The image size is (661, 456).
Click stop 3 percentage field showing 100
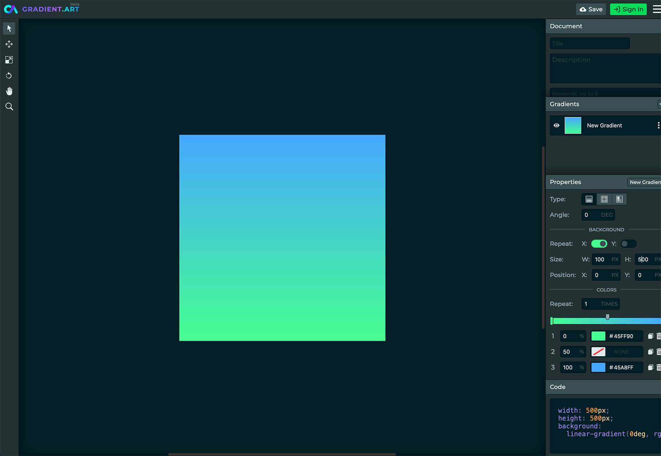[573, 367]
